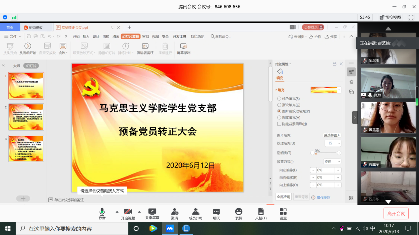This screenshot has height=235, width=419.
Task: Open the 插入 ribbon tab
Action: (86, 37)
